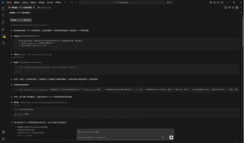244x143 pixels.
Task: Expand the conversation title dropdown below the tabs
Action: pos(21,13)
